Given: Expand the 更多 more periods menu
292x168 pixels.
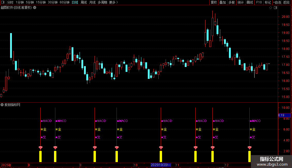Looking at the screenshot, I should point(113,2).
